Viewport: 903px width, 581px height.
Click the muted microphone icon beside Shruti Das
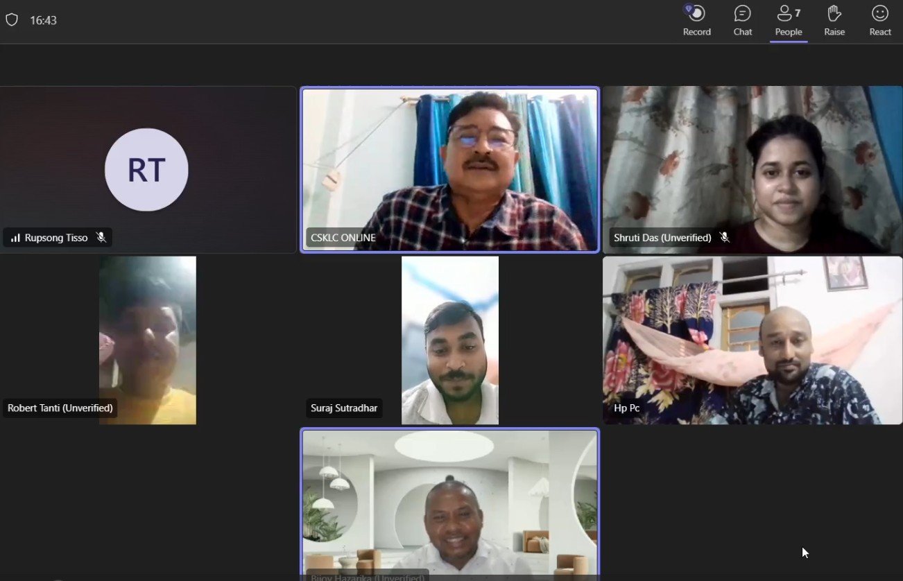pos(725,238)
